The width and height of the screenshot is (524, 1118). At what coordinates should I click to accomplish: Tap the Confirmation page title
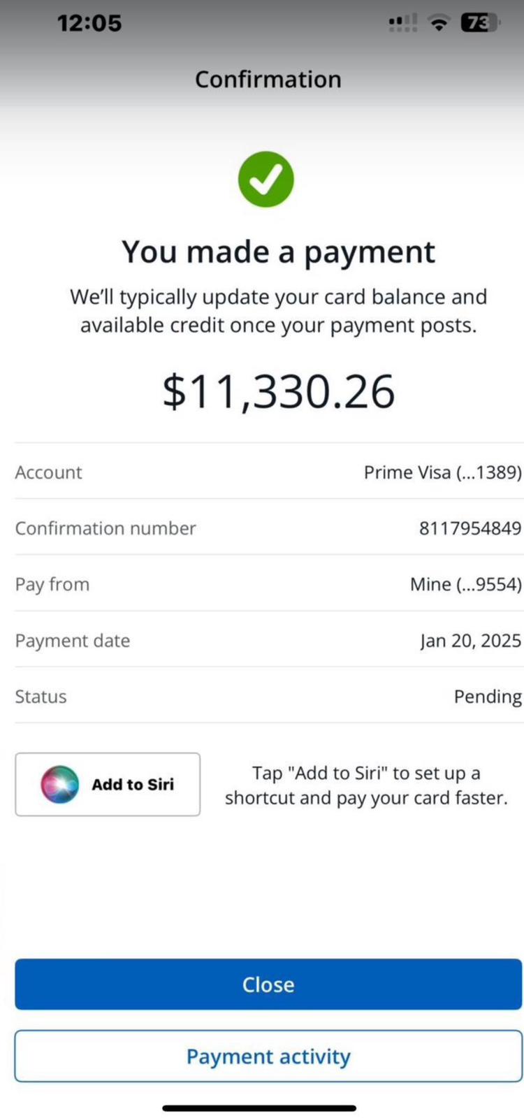[x=268, y=80]
